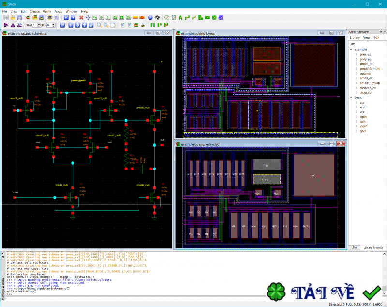Click the Zoom In magnifier icon

pyautogui.click(x=99, y=26)
